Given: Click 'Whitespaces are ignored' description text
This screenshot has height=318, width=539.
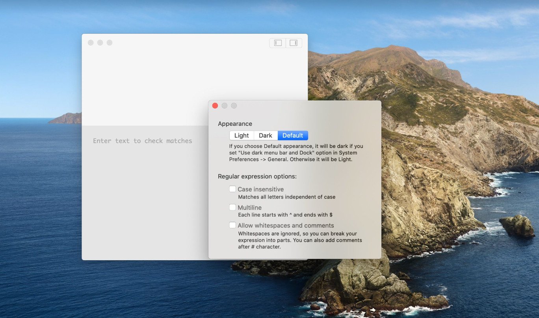Looking at the screenshot, I should (x=300, y=240).
